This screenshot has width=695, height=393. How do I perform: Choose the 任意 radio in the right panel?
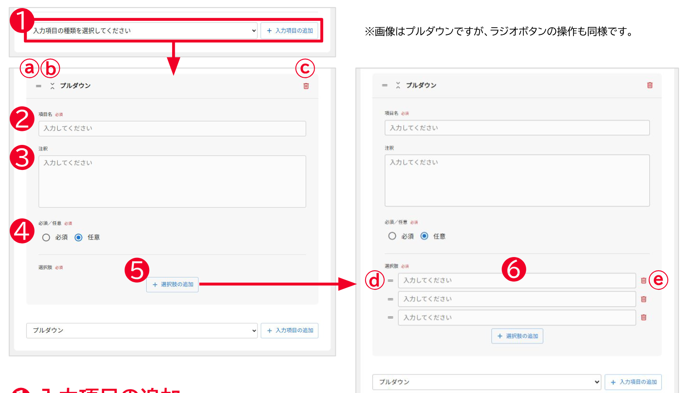(424, 236)
